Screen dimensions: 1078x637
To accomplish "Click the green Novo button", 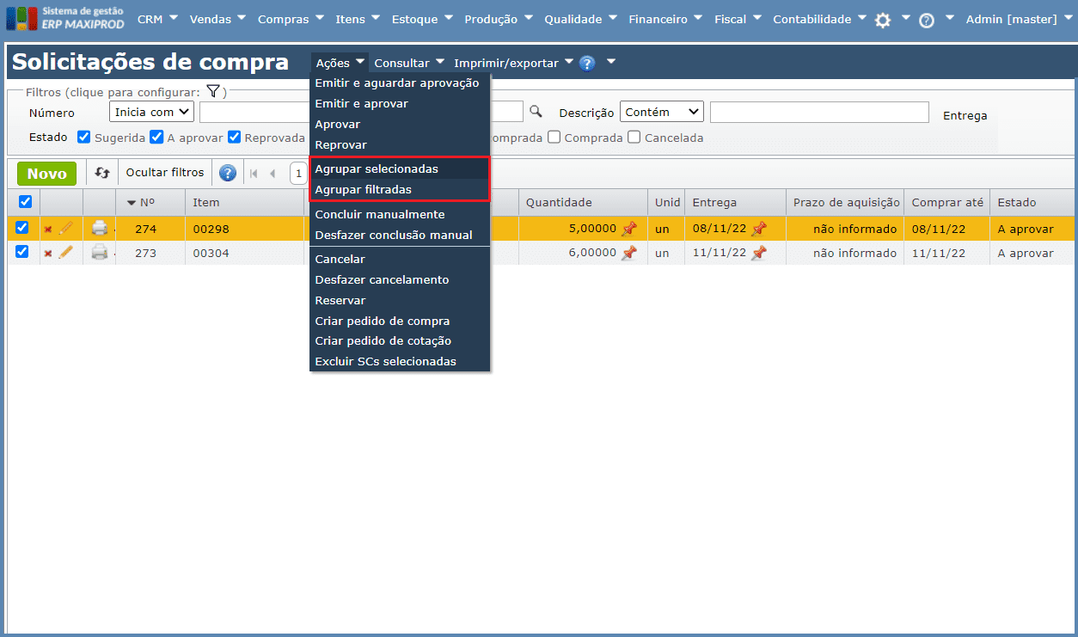I will point(47,174).
